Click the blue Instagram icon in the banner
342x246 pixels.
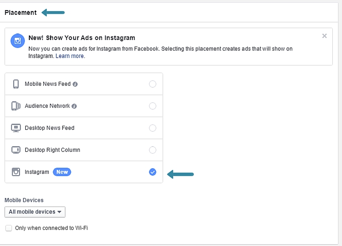[18, 41]
